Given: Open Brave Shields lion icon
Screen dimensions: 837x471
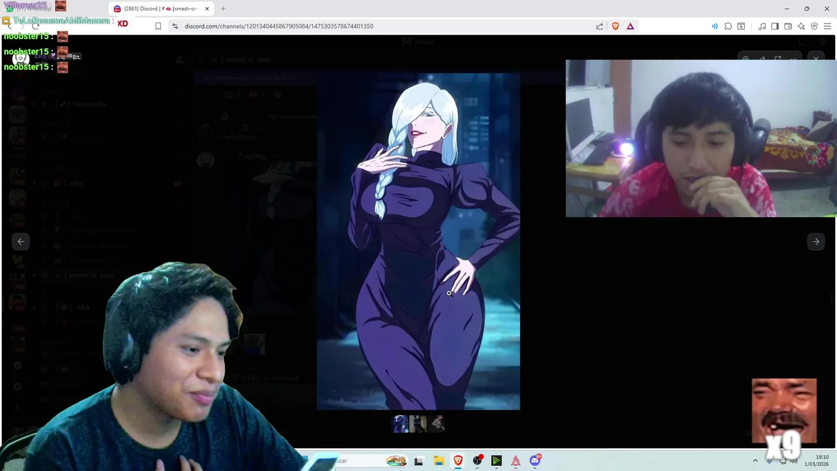Looking at the screenshot, I should point(615,26).
